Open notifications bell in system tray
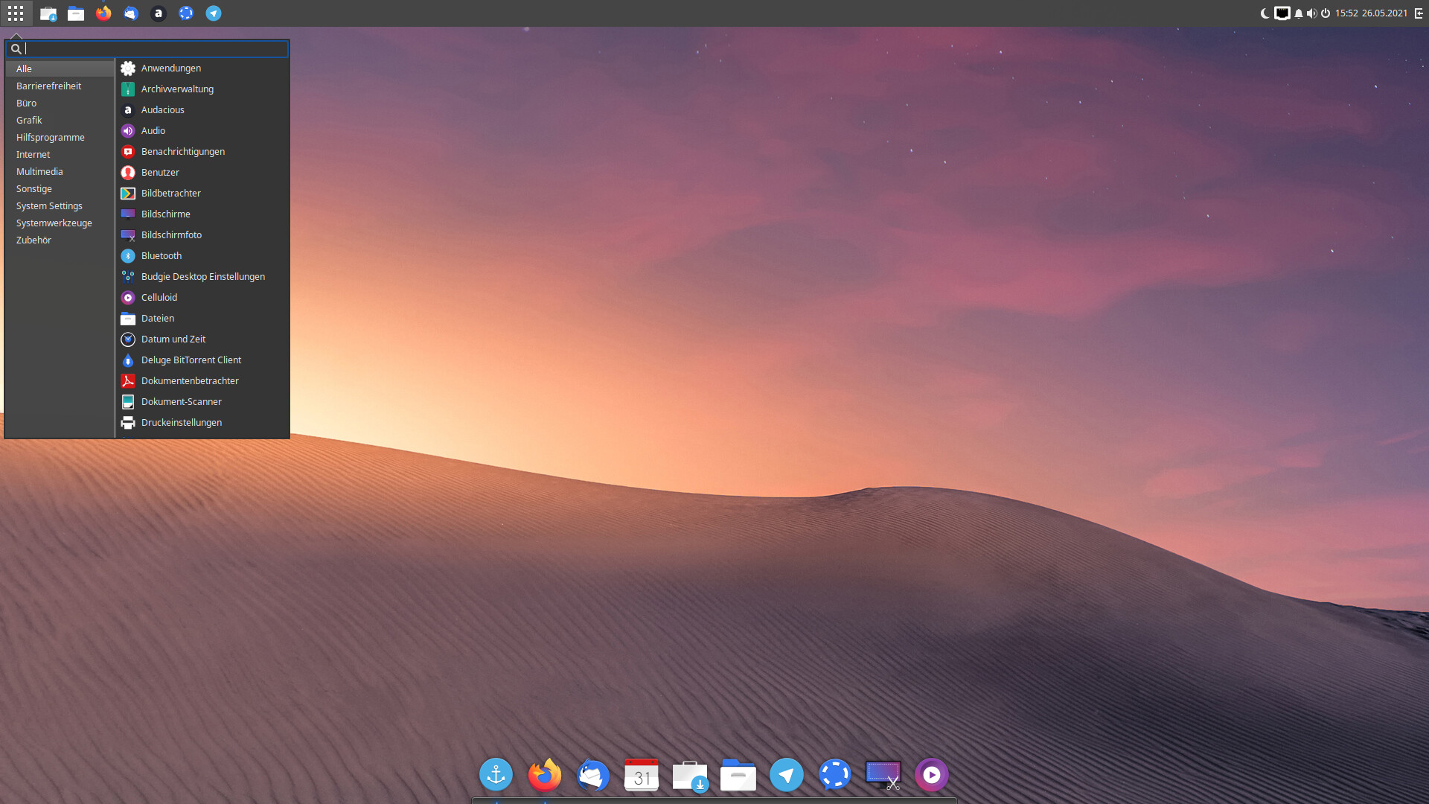1429x804 pixels. pyautogui.click(x=1299, y=13)
